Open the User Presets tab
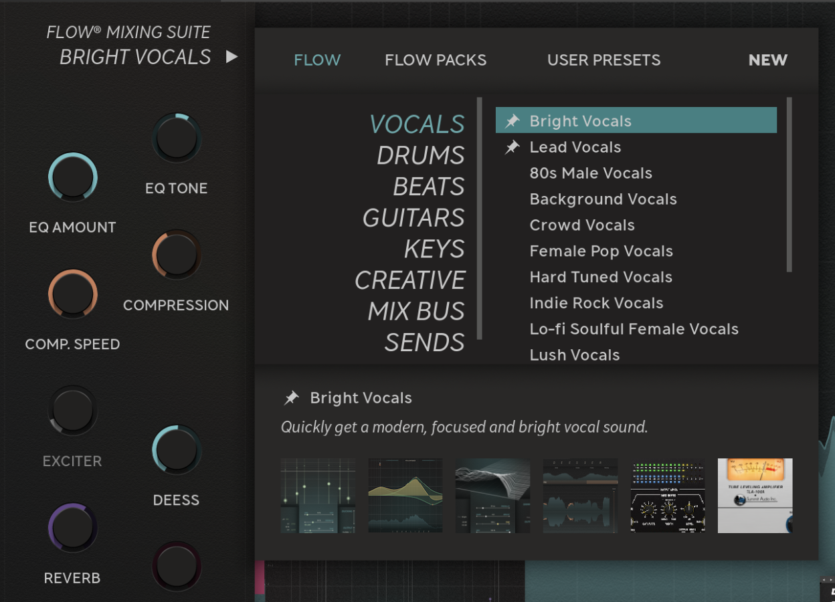 coord(604,60)
